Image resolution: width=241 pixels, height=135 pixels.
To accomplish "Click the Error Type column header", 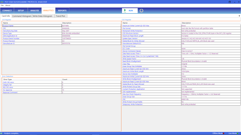I will pyautogui.click(x=32, y=79).
